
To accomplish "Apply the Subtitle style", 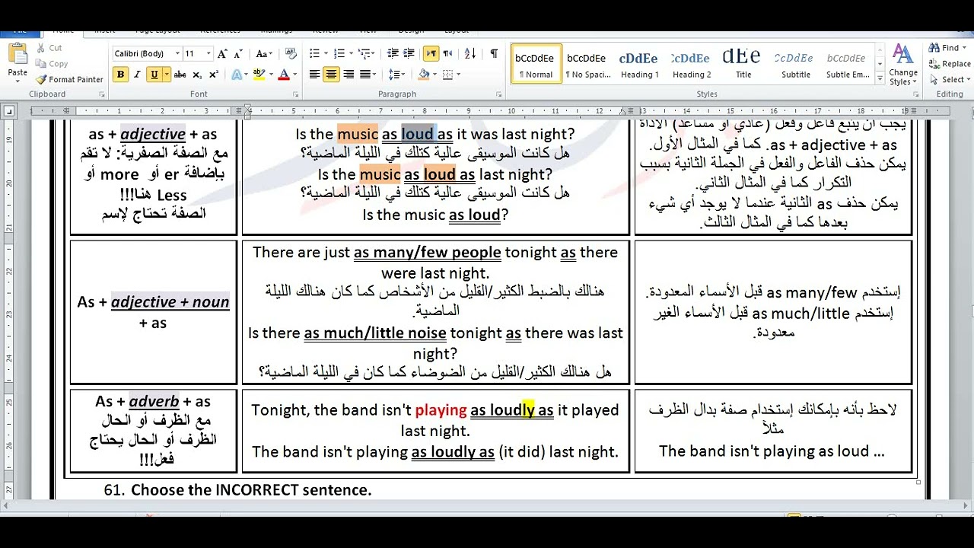I will 796,64.
